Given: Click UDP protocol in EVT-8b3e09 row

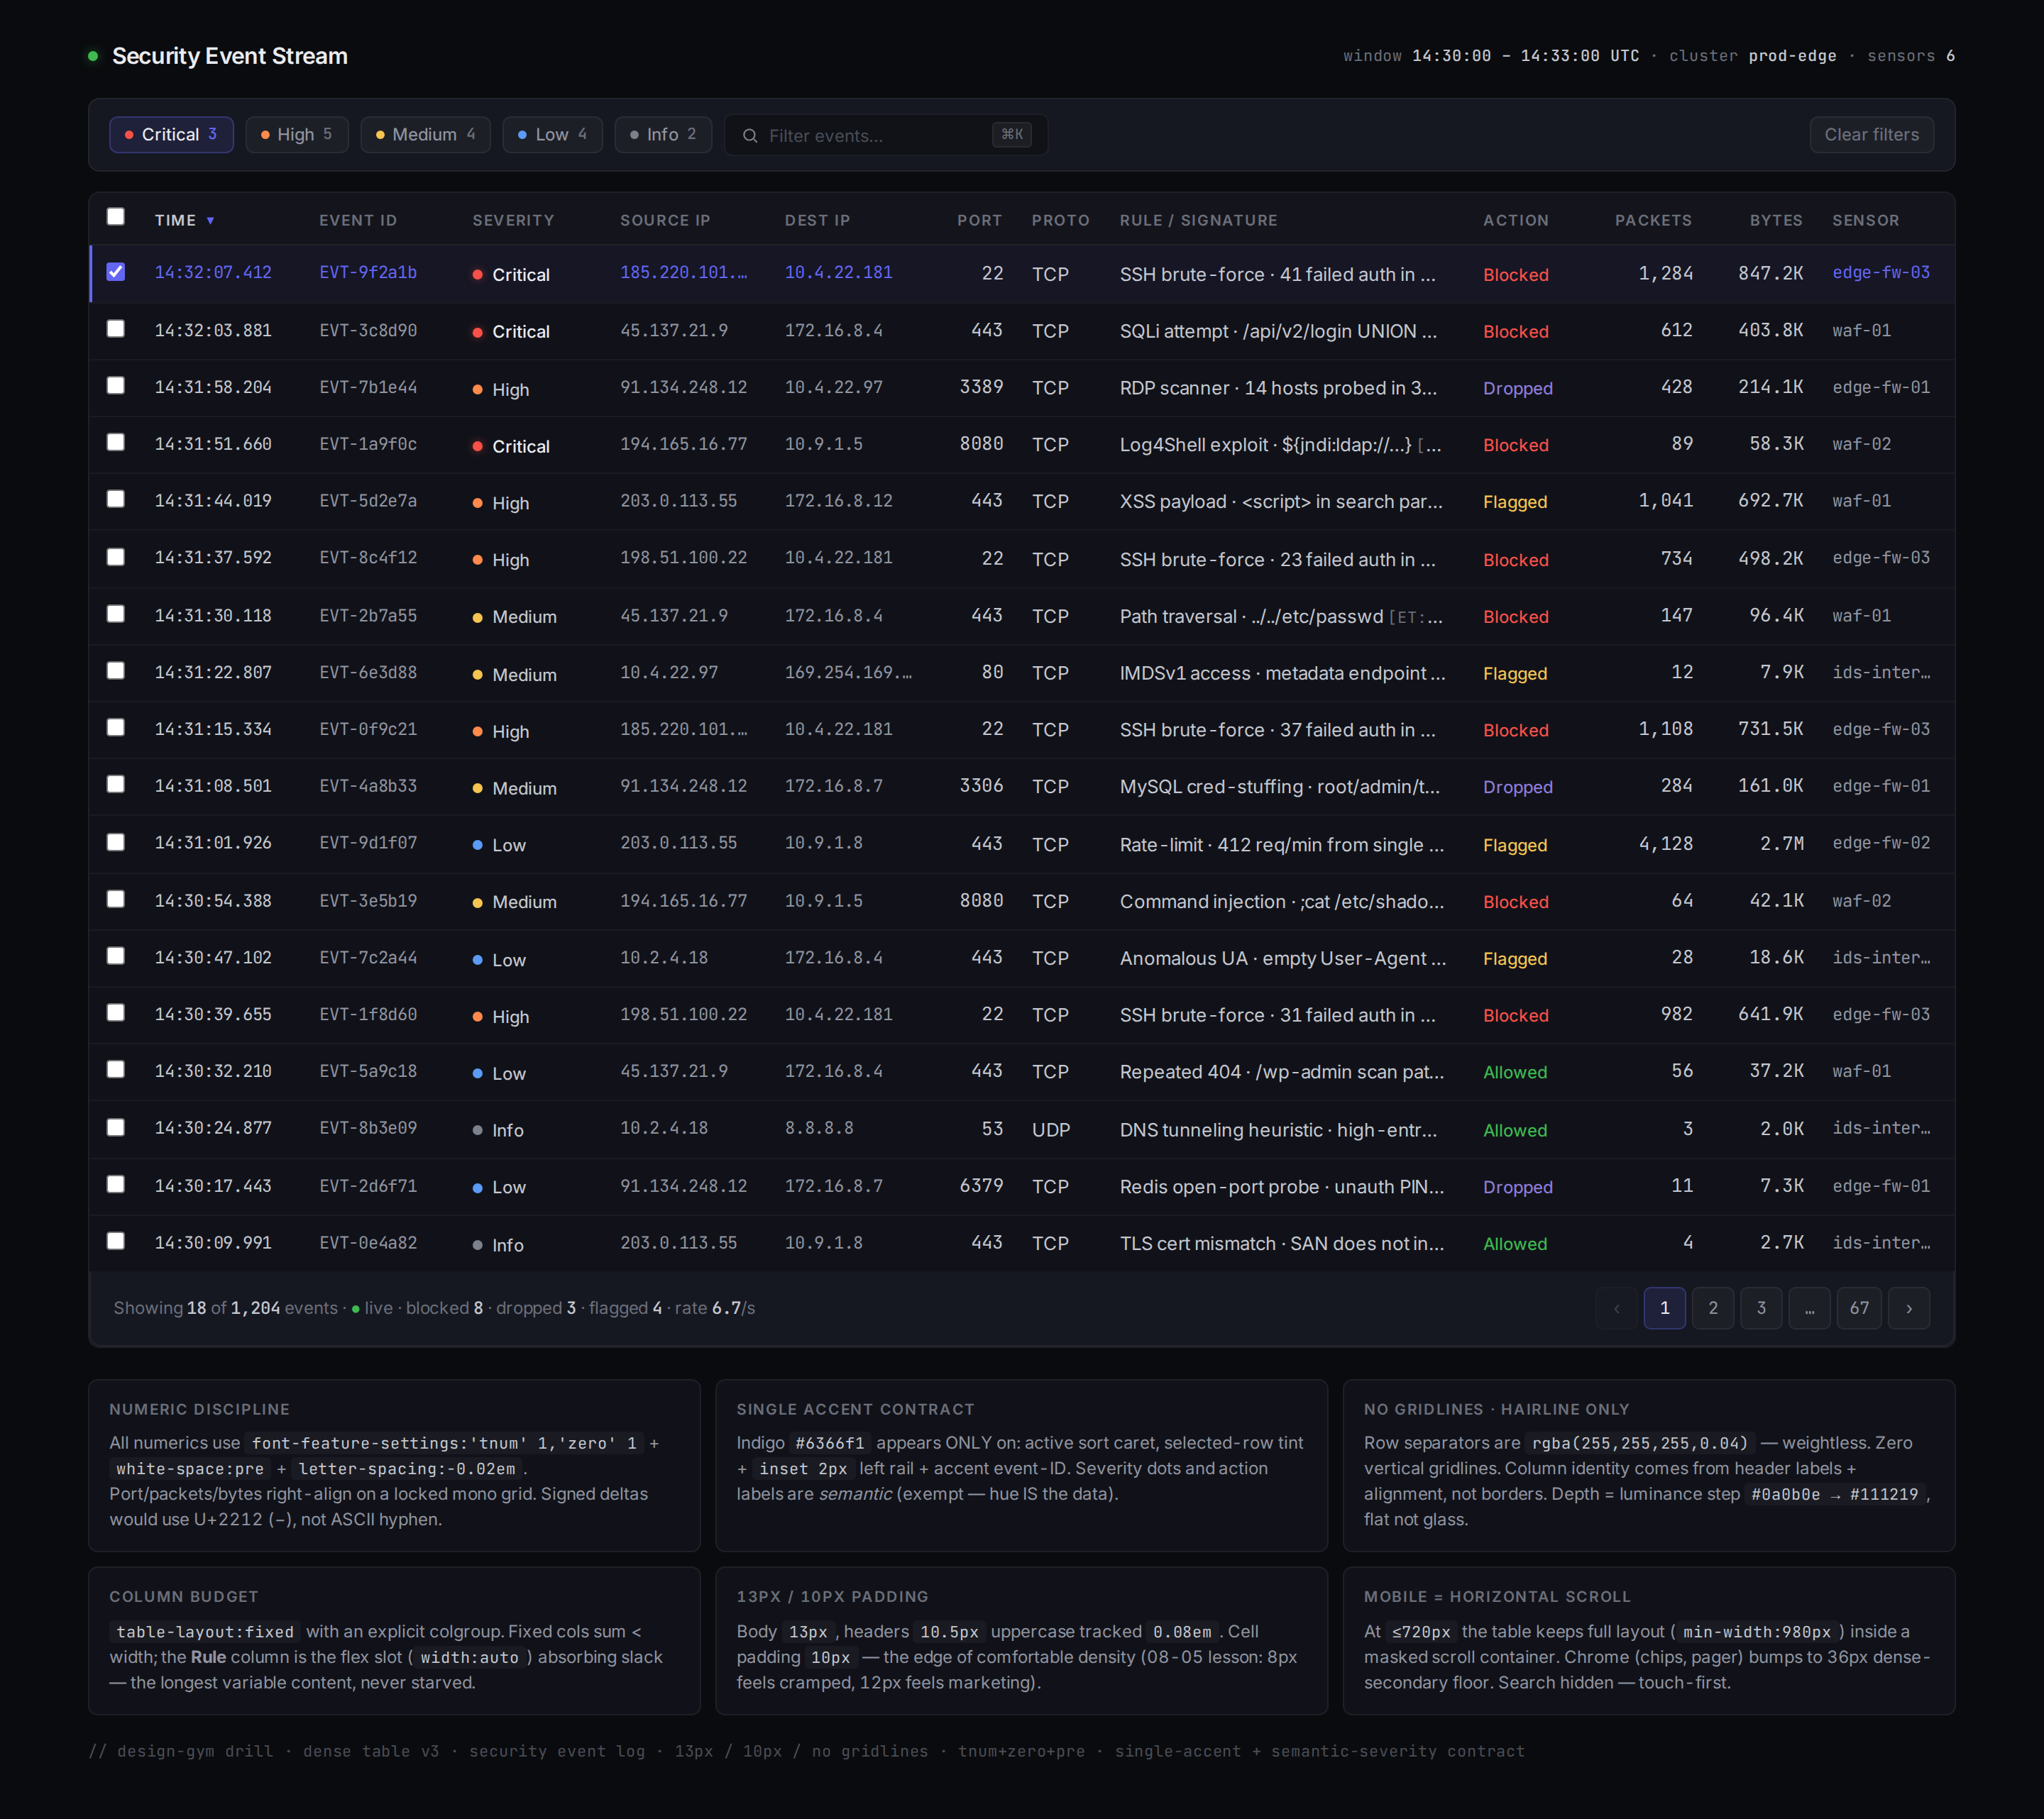Looking at the screenshot, I should tap(1050, 1129).
